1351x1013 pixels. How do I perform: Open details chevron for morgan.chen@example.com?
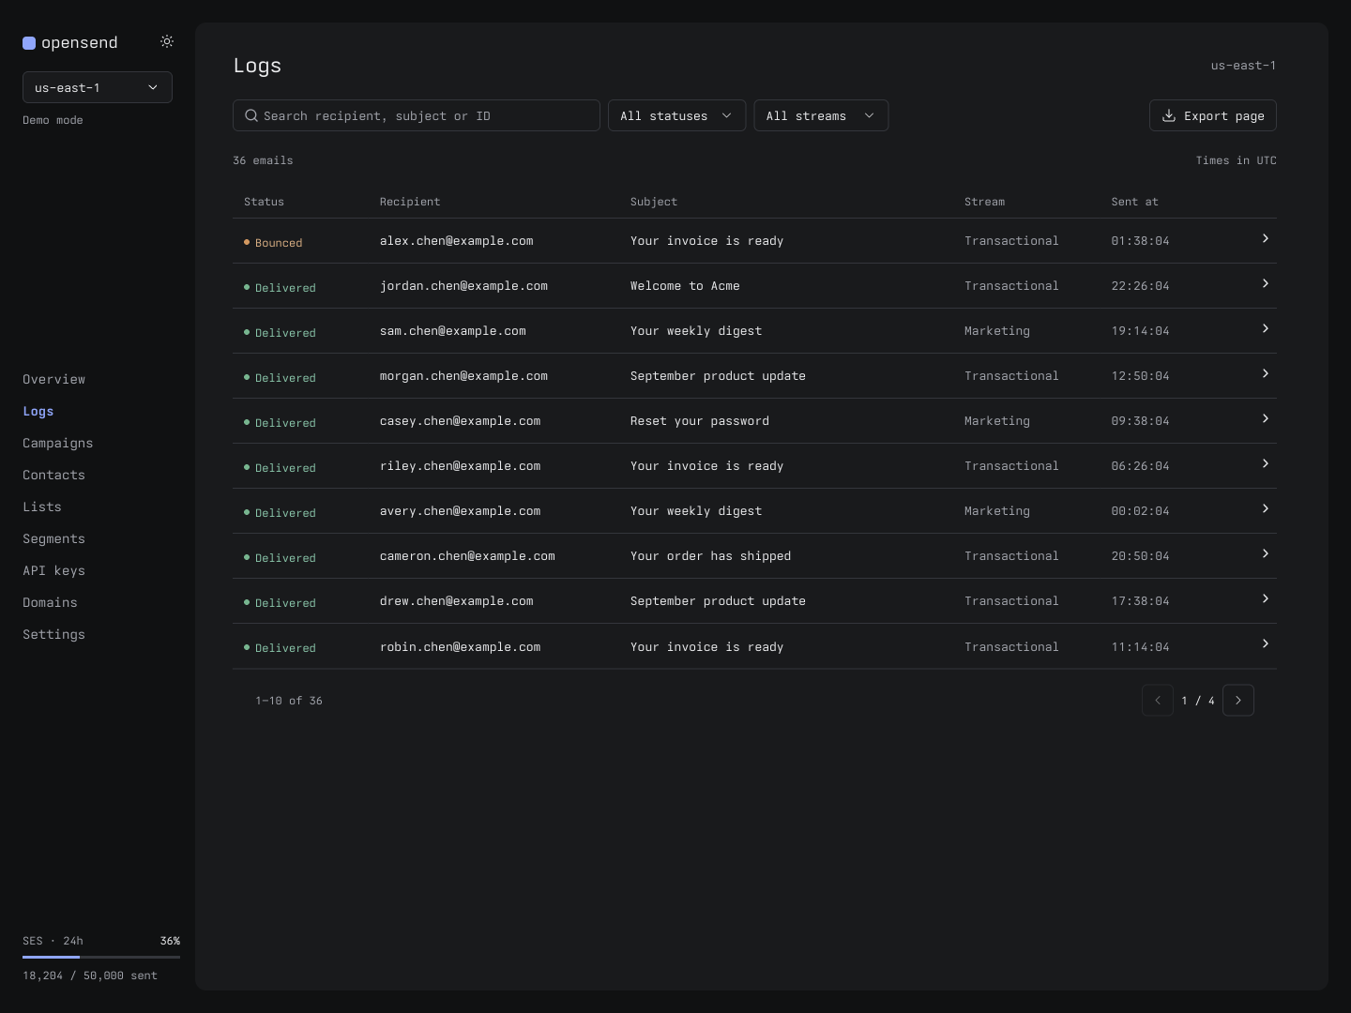tap(1265, 373)
